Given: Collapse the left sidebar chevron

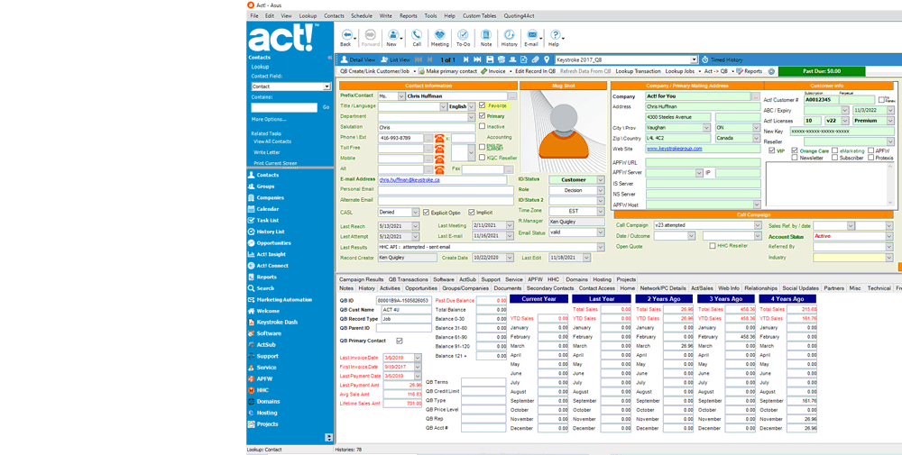Looking at the screenshot, I should (x=329, y=58).
